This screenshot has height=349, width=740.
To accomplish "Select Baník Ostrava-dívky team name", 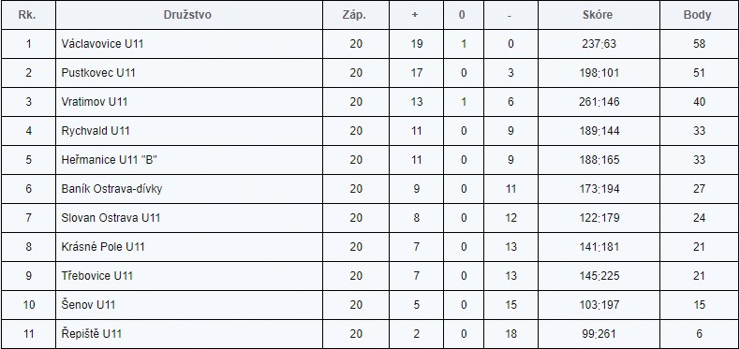I will pyautogui.click(x=111, y=189).
